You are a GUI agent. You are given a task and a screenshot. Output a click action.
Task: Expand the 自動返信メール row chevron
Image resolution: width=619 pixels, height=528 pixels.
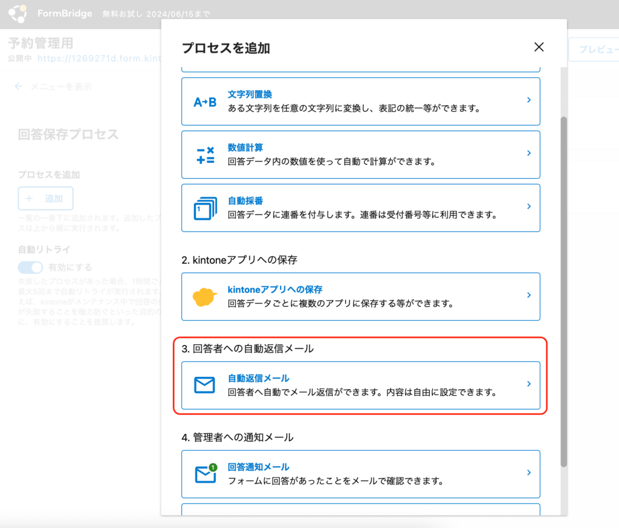[528, 384]
